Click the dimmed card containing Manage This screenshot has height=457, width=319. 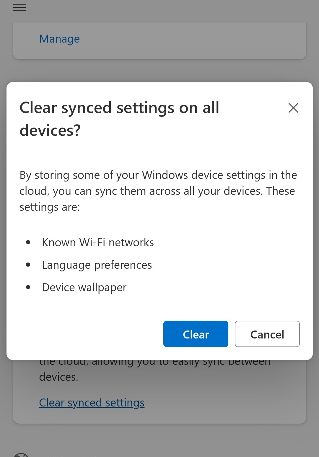click(x=159, y=41)
